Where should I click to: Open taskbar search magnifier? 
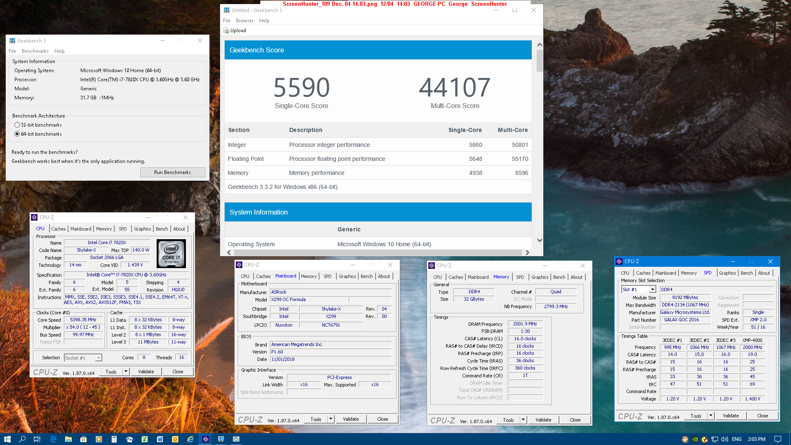click(22, 439)
